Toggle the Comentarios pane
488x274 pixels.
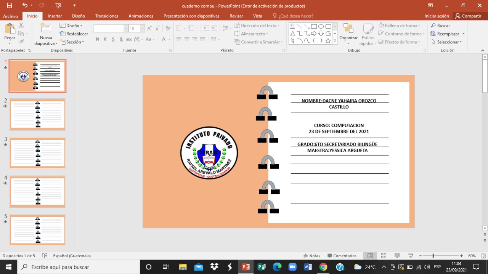tap(342, 256)
